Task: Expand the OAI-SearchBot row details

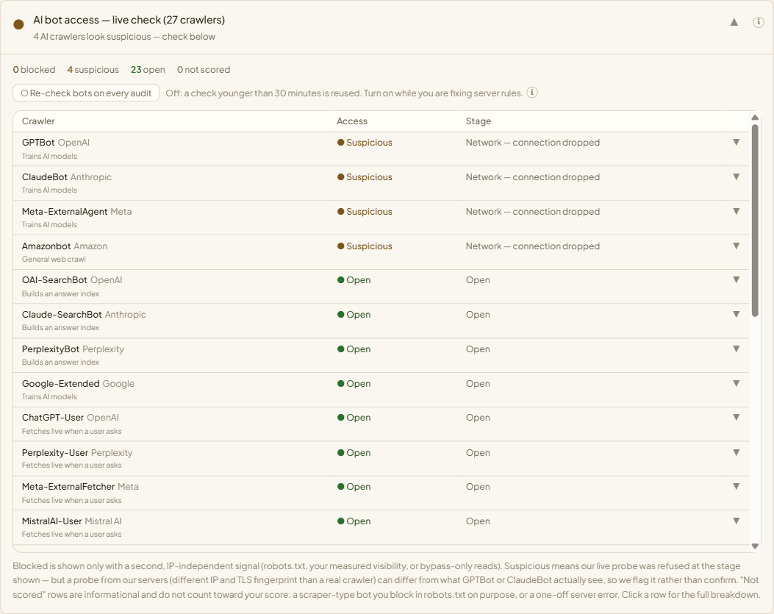Action: 736,279
